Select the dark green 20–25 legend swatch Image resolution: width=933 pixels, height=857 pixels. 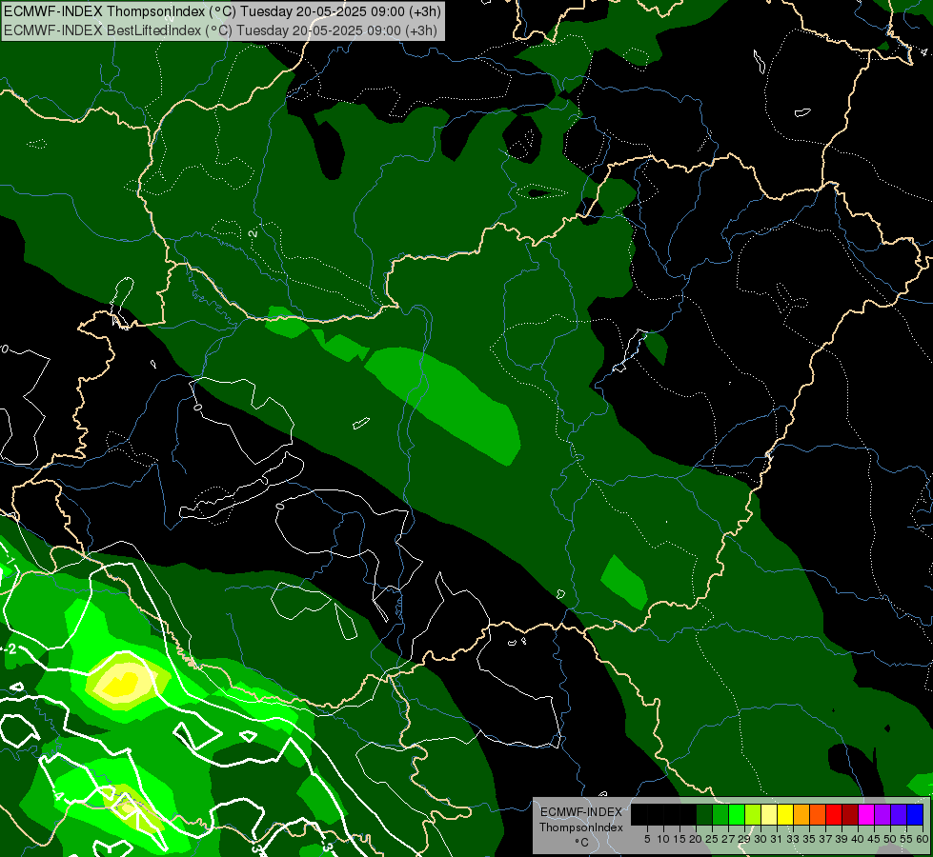(704, 814)
